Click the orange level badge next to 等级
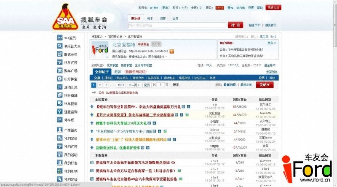 (x=219, y=8)
